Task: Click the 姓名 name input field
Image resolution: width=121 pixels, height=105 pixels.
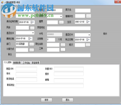Action: pos(54,10)
